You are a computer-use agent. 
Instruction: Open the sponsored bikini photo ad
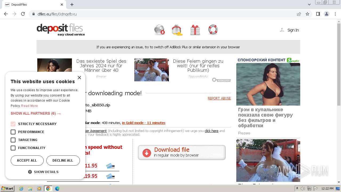(x=268, y=84)
